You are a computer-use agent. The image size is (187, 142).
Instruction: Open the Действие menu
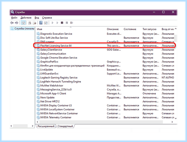26,18
